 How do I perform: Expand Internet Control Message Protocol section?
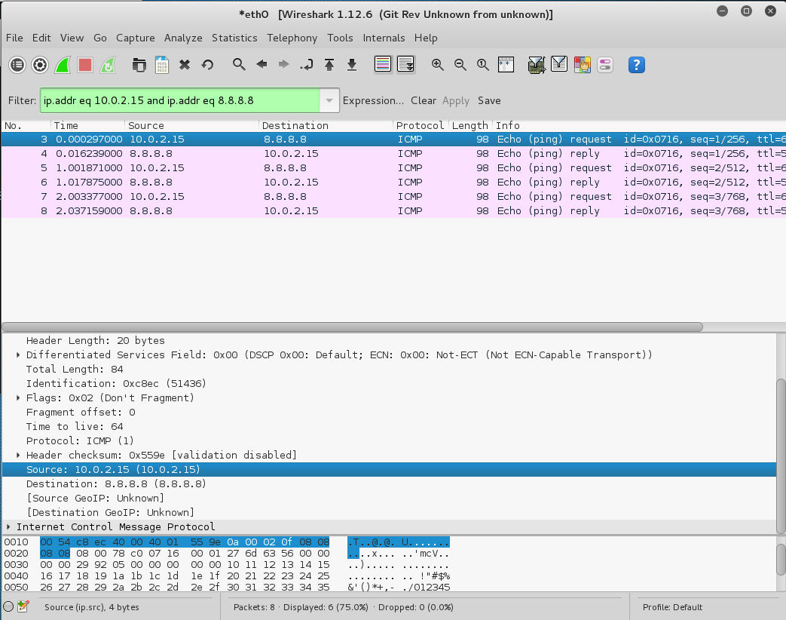pyautogui.click(x=8, y=526)
